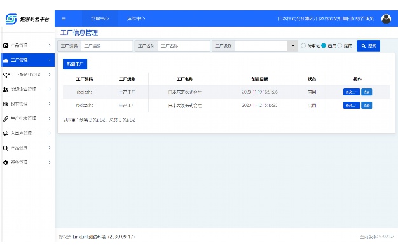398x252 pixels.
Task: Click the 系统管理 gear icon
Action: click(6, 162)
